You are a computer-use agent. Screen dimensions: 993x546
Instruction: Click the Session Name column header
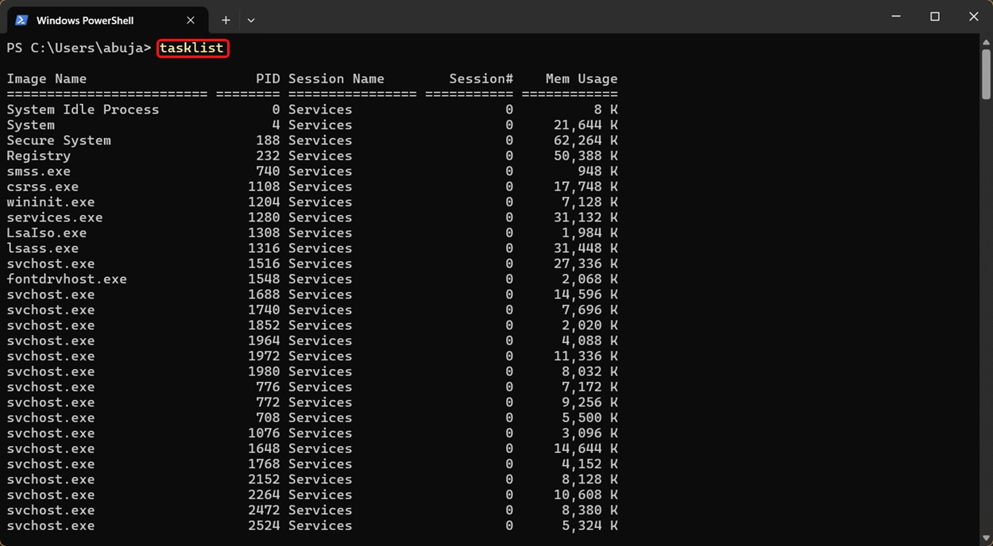(x=336, y=79)
